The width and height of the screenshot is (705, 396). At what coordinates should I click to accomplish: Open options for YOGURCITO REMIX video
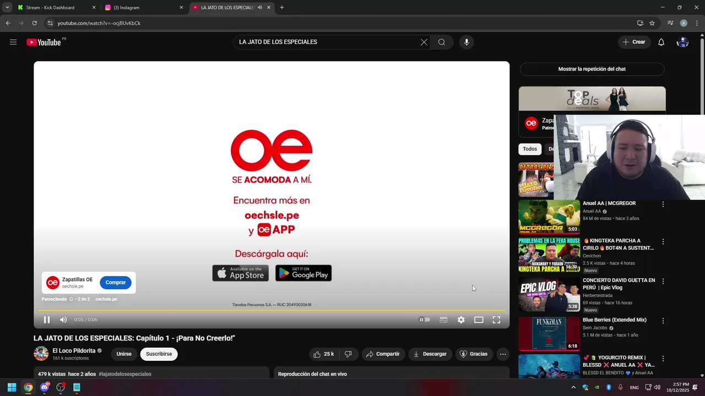click(663, 359)
